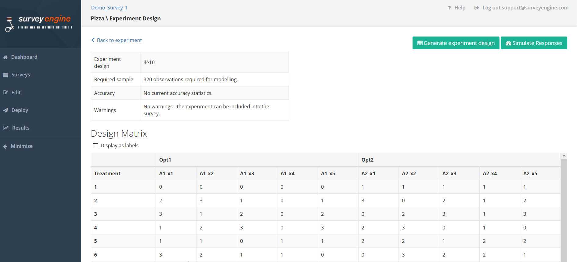Select the Treatment column header
The height and width of the screenshot is (262, 577).
107,173
